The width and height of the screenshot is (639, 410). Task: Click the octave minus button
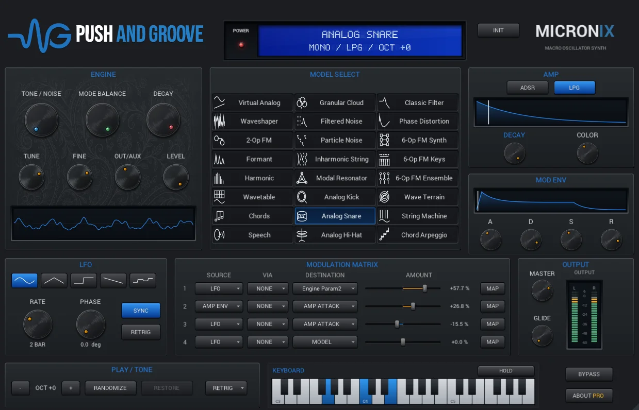pos(21,388)
